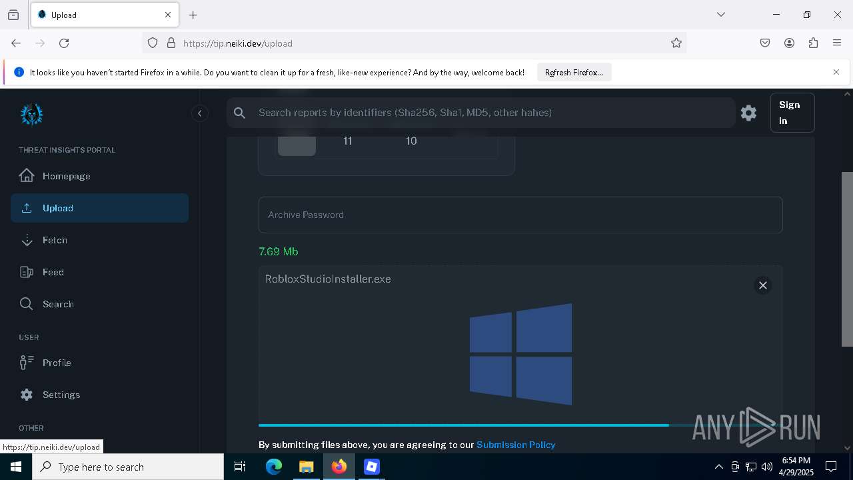The height and width of the screenshot is (480, 853).
Task: Open Roblox Studio taskbar icon
Action: pos(371,467)
